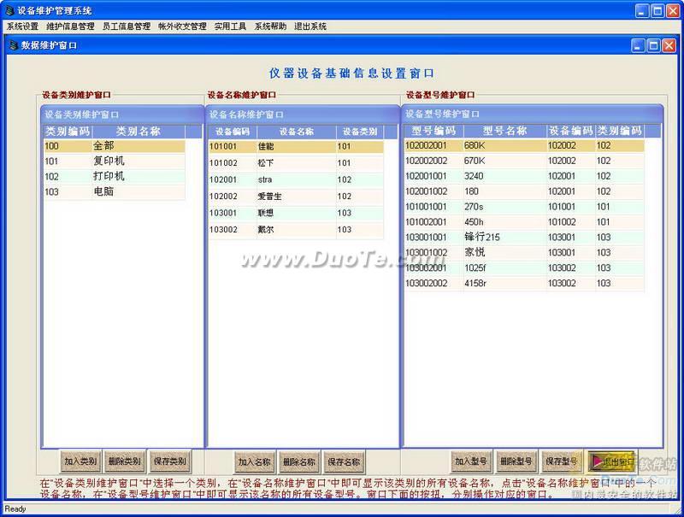
Task: Select model row 680K
Action: point(524,145)
